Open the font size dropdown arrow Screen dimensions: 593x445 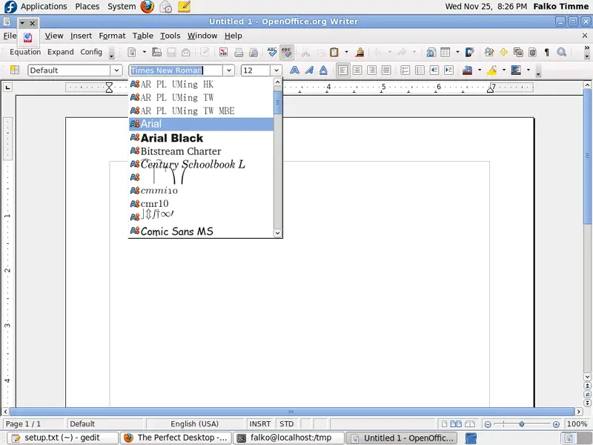click(x=276, y=70)
